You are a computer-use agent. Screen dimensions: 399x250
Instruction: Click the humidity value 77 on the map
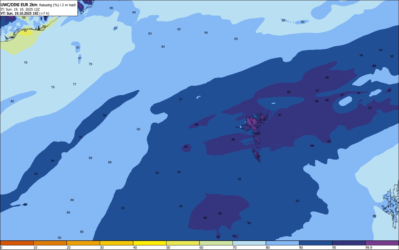click(x=75, y=84)
